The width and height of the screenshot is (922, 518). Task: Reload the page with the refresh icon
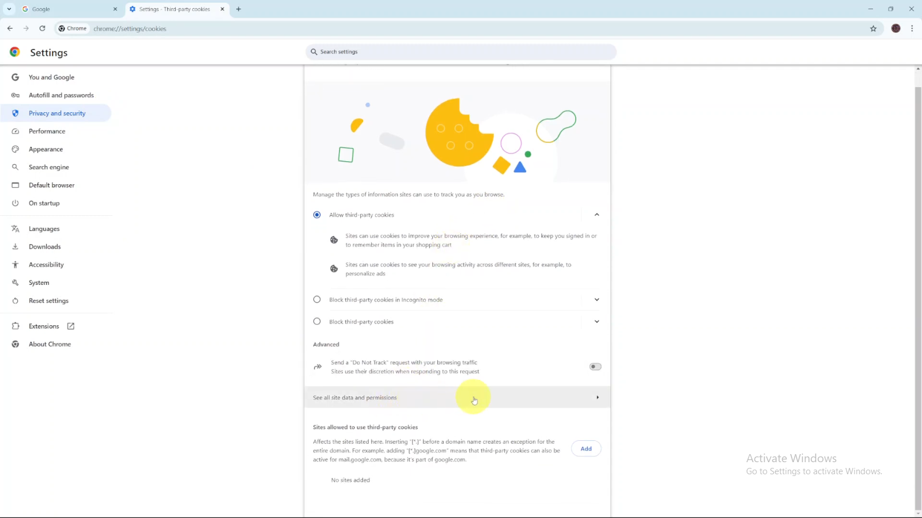(42, 28)
